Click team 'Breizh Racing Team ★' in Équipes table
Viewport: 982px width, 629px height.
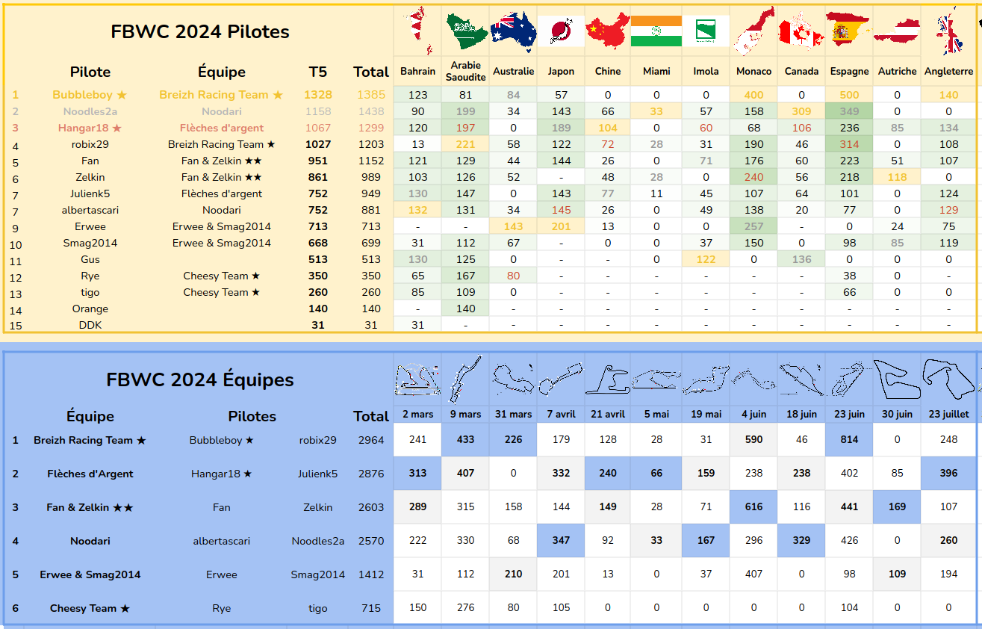pos(90,440)
